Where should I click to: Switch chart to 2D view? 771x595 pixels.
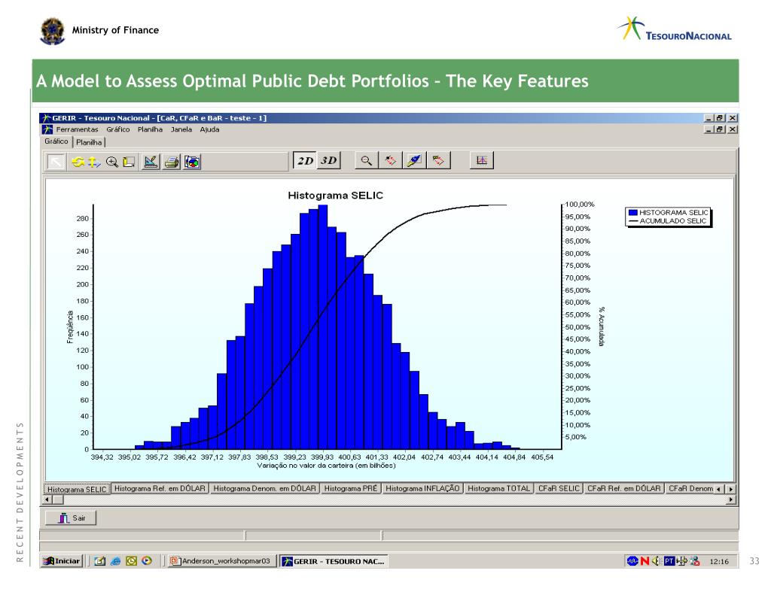coord(305,160)
